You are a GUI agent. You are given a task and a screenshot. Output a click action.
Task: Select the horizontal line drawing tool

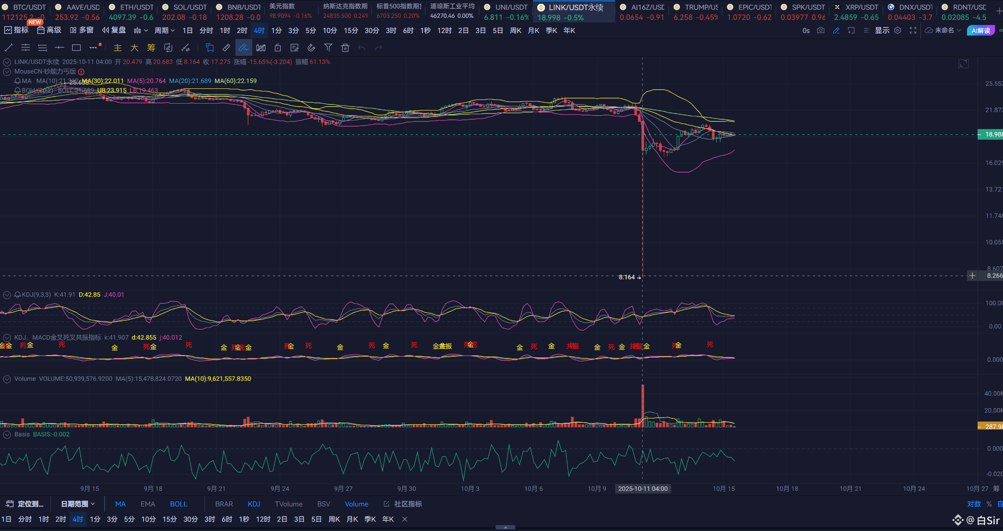59,48
